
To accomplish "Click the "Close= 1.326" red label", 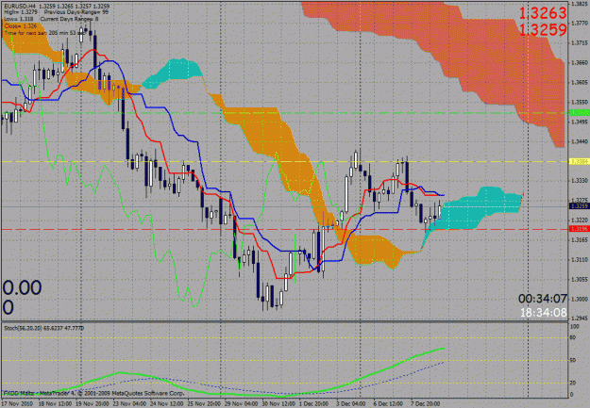I will [x=21, y=26].
